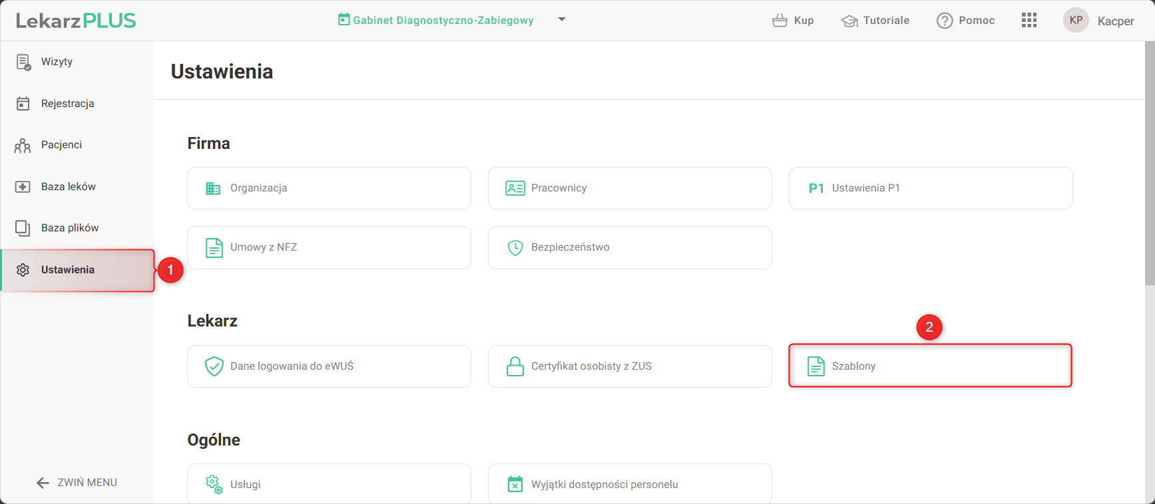Click the Organizacja building icon
Screen dimensions: 1155x504
213,188
